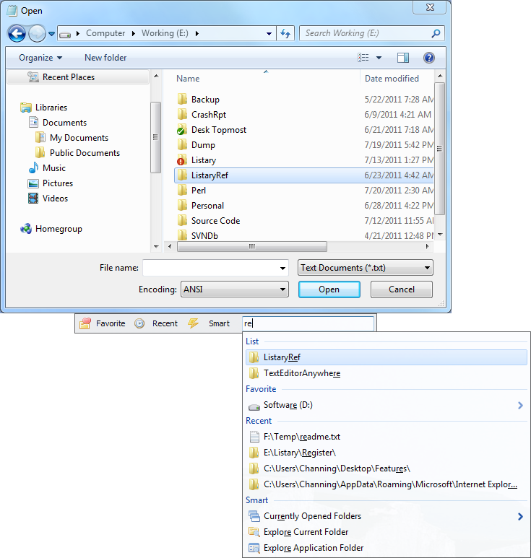Expand the Software (D:) submenu chevron
531x558 pixels.
tap(520, 406)
